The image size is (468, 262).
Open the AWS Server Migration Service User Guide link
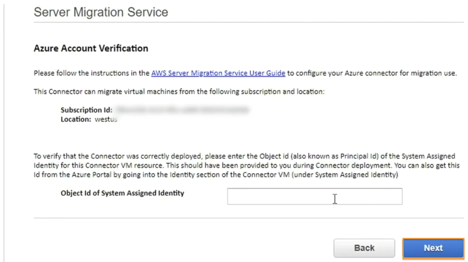pyautogui.click(x=218, y=73)
